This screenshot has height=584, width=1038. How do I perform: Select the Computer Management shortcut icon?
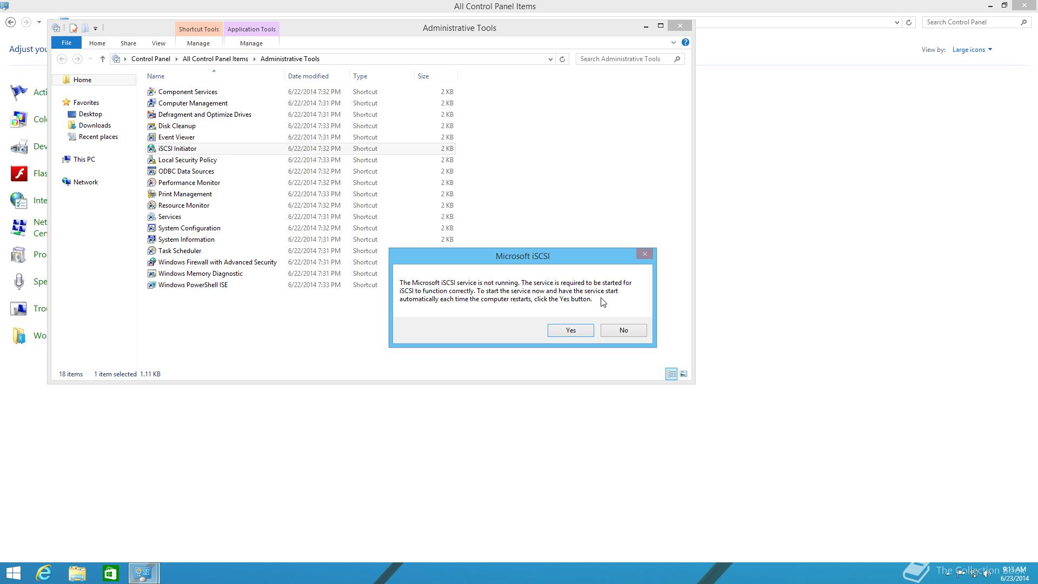151,103
